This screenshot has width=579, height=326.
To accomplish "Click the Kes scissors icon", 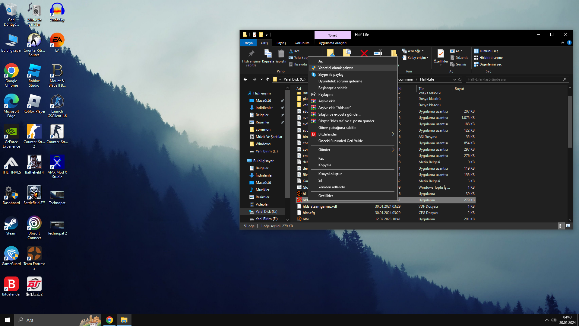I will tap(291, 51).
